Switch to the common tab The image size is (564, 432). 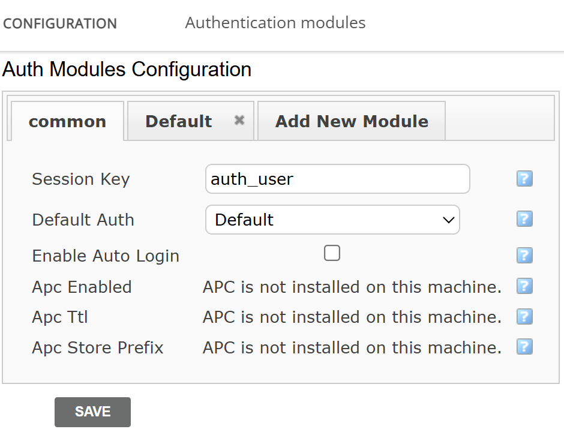point(67,121)
